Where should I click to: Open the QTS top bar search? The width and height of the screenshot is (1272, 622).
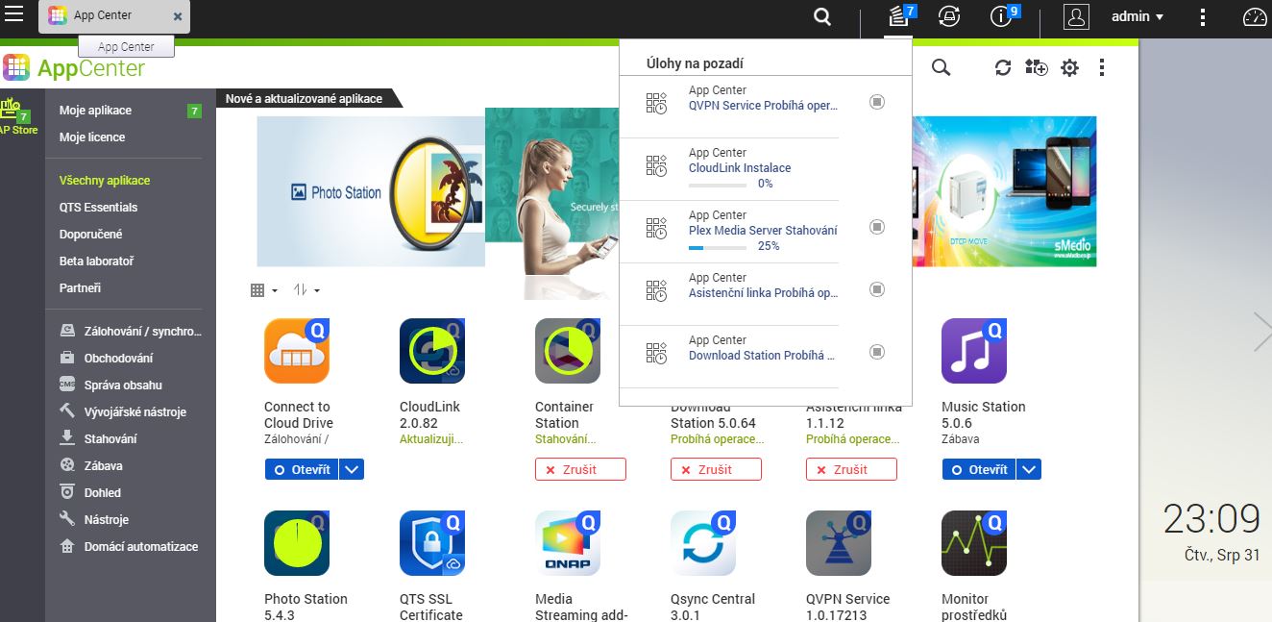click(x=821, y=16)
